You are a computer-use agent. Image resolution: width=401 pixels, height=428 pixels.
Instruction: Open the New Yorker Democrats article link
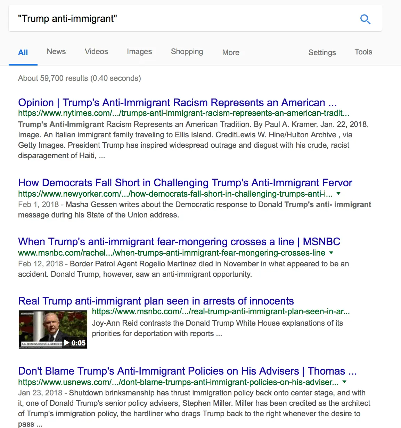[185, 183]
